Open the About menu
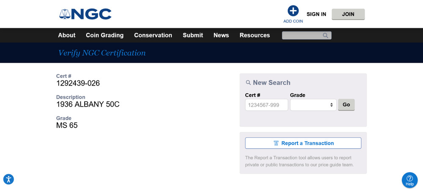Viewport: 423px width, 193px height. [x=67, y=35]
